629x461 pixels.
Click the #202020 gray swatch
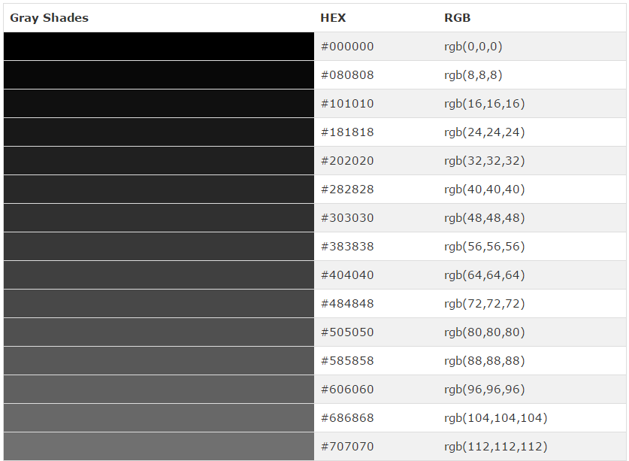(x=159, y=161)
